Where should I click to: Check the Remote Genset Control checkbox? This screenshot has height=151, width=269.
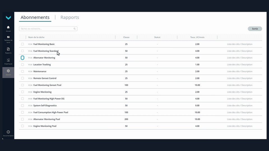pyautogui.click(x=22, y=78)
